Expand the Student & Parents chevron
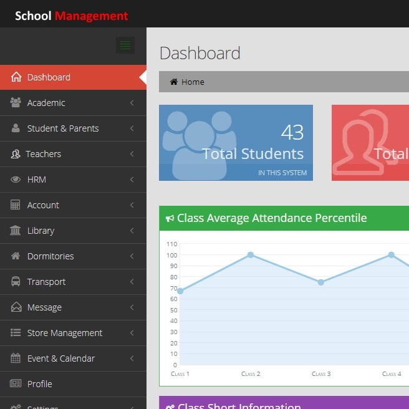Screen dimensions: 409x409 [x=132, y=128]
